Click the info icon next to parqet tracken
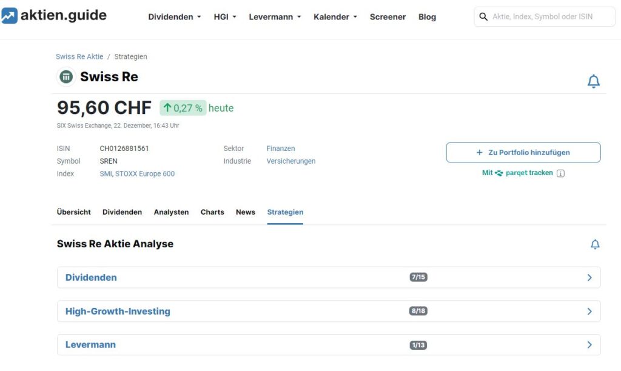Screen dimensions: 621x371 tap(560, 173)
